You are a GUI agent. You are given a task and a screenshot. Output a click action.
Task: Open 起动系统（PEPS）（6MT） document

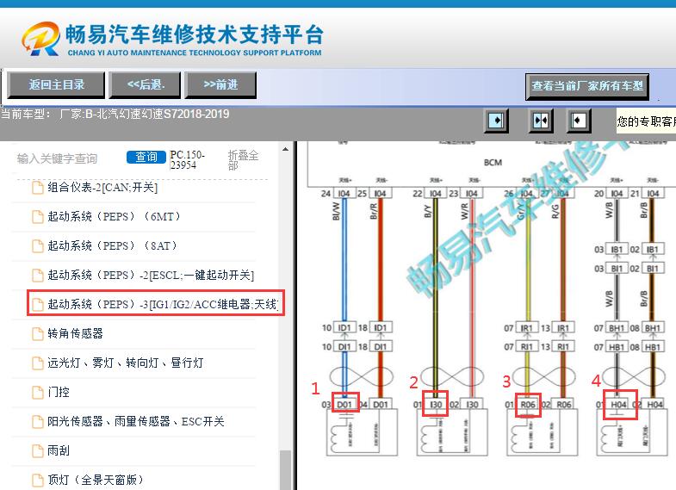pos(114,216)
